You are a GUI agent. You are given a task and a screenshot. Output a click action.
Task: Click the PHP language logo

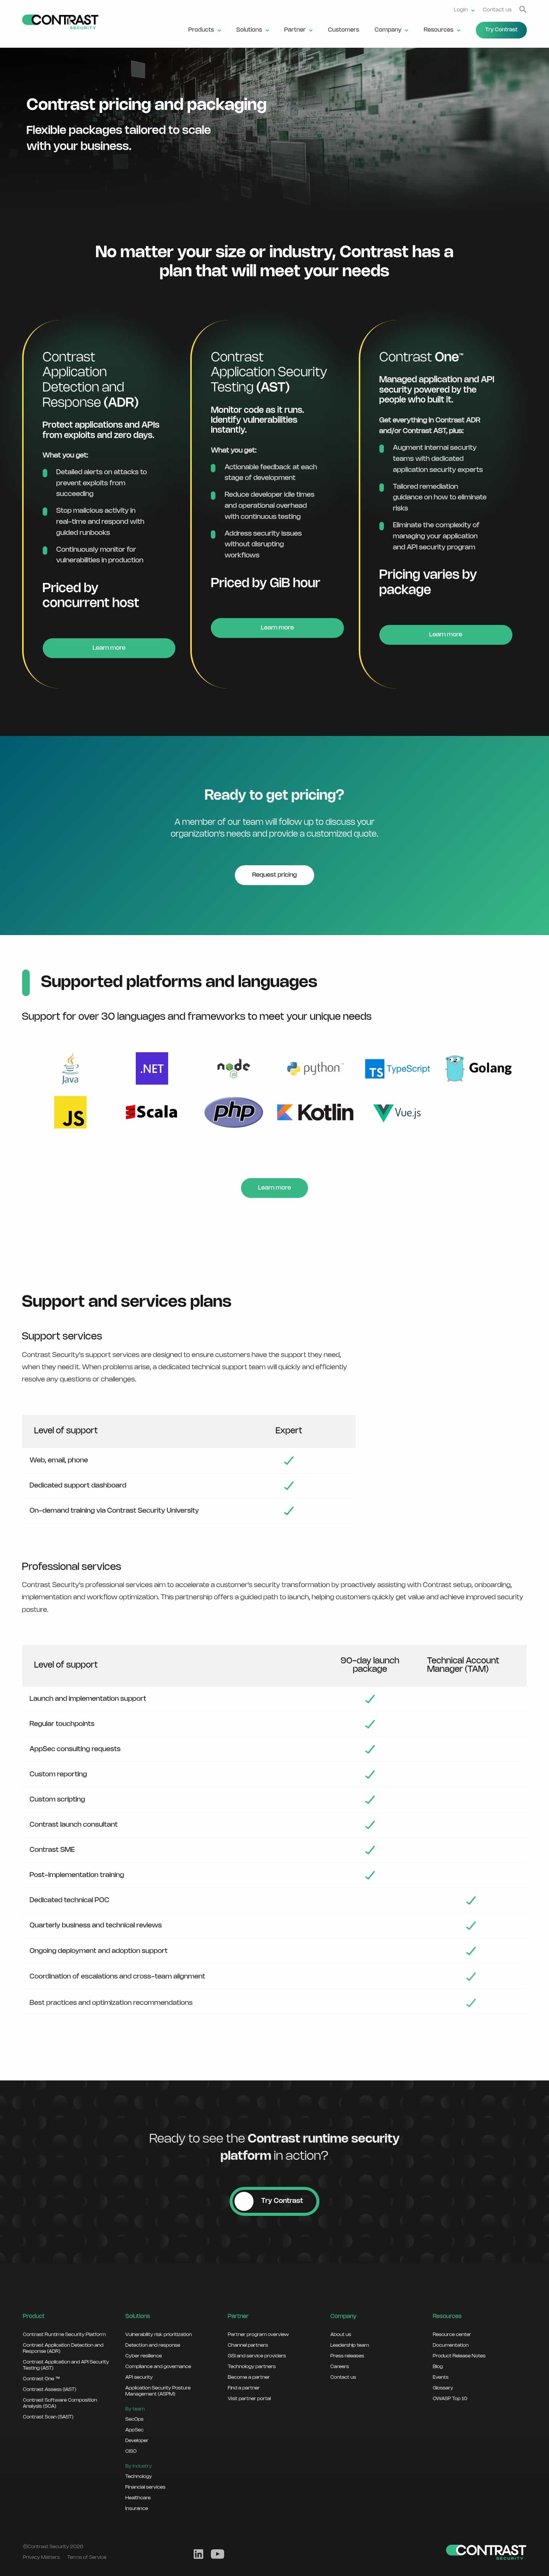(x=233, y=1112)
